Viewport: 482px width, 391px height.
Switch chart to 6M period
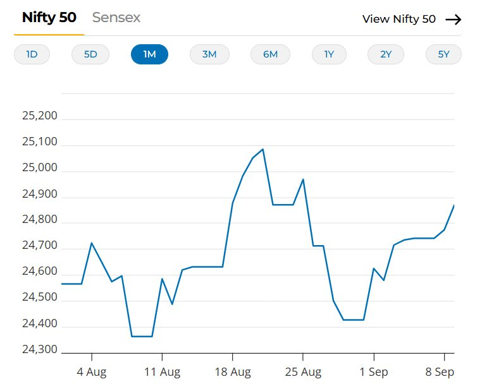click(x=270, y=54)
